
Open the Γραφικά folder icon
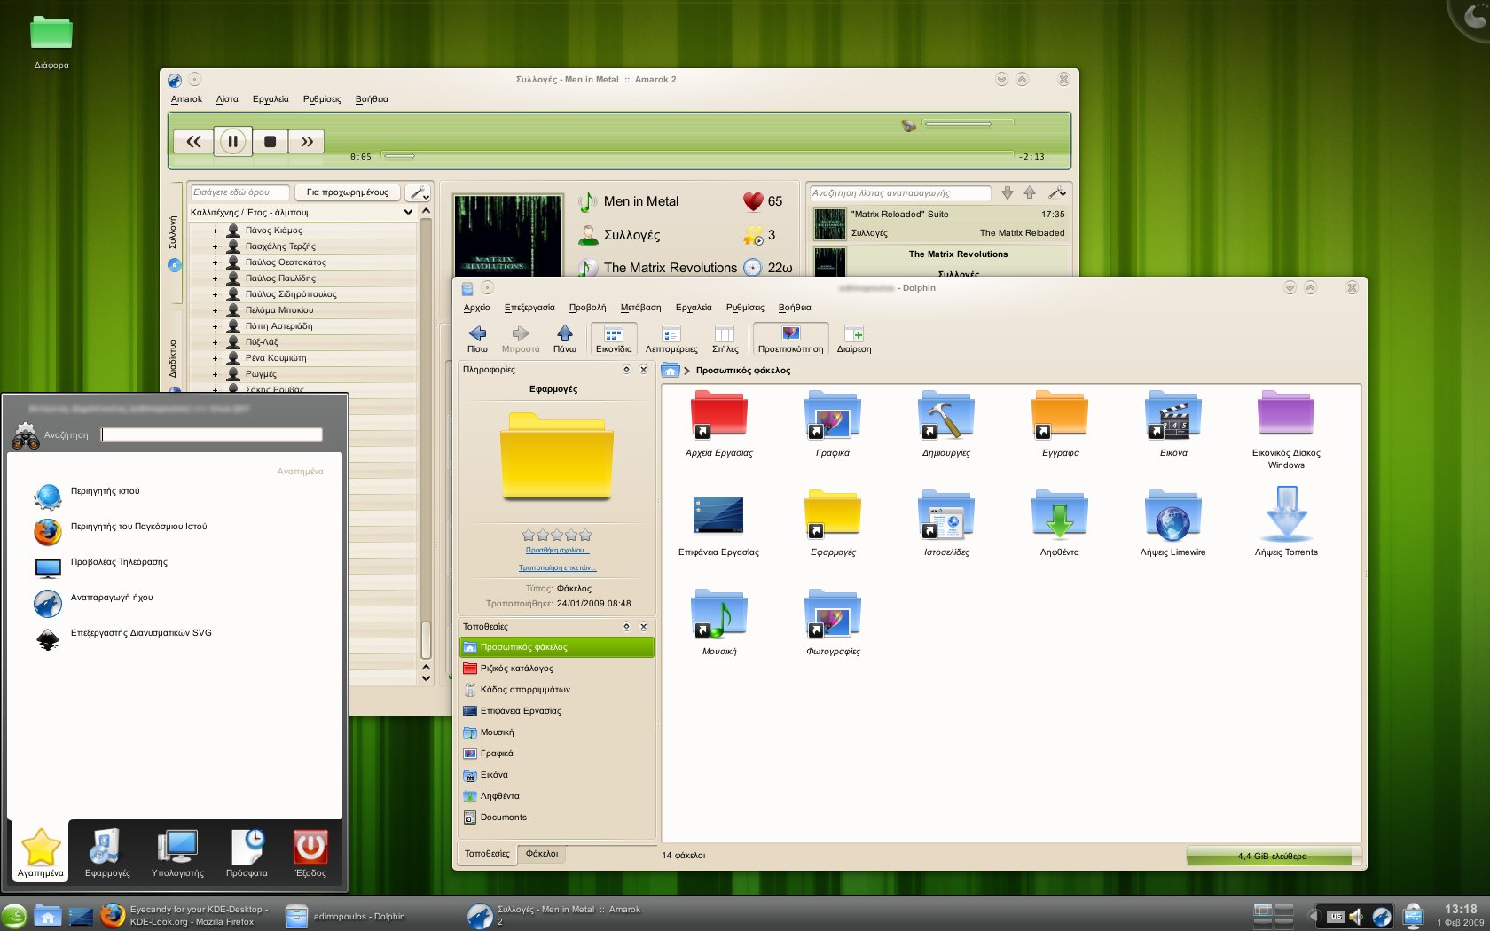[x=833, y=424]
